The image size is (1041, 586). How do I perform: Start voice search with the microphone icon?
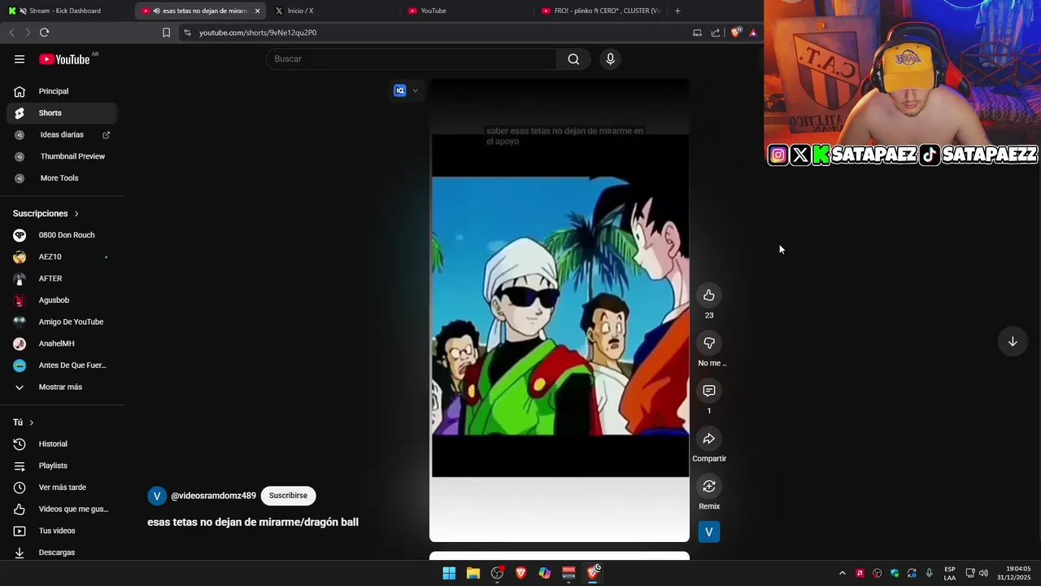pos(610,59)
